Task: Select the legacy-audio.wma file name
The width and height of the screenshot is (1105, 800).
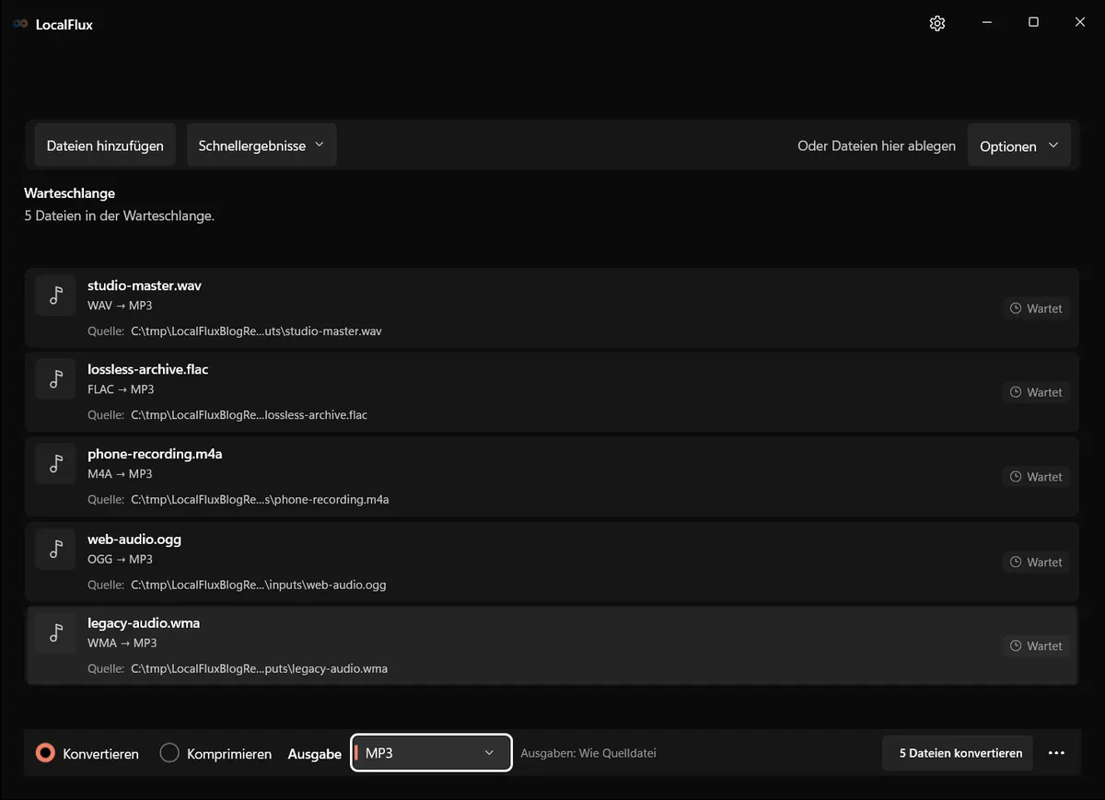Action: tap(144, 623)
